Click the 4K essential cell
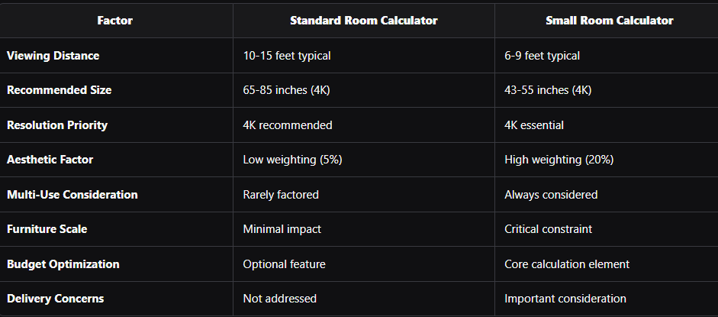This screenshot has width=718, height=317. (534, 125)
